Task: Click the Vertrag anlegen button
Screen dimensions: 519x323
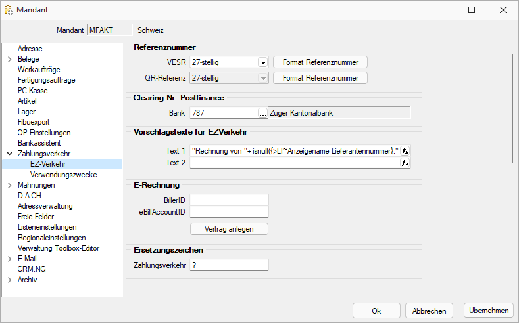Action: click(229, 229)
